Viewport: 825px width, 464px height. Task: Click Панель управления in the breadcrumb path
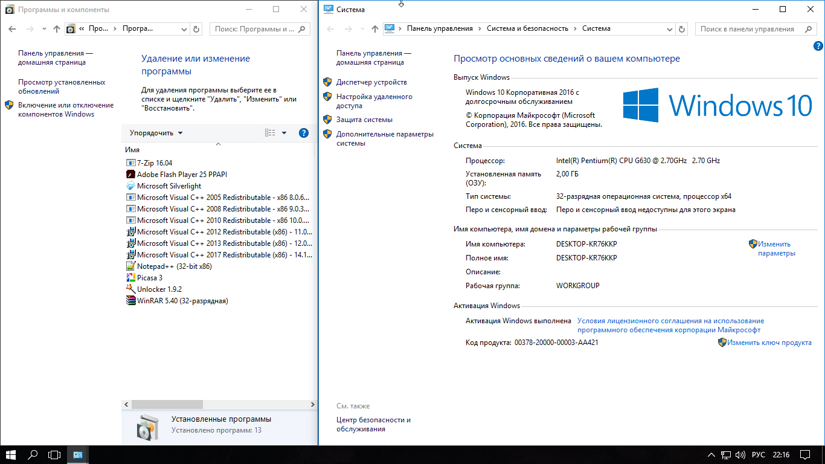tap(439, 28)
